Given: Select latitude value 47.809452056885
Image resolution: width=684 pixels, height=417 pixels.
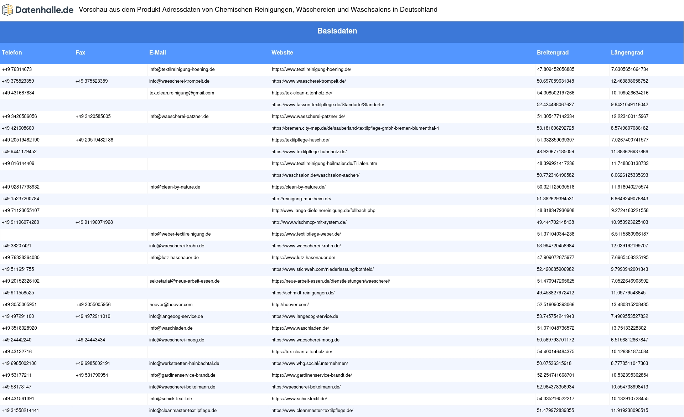Looking at the screenshot, I should pos(555,69).
